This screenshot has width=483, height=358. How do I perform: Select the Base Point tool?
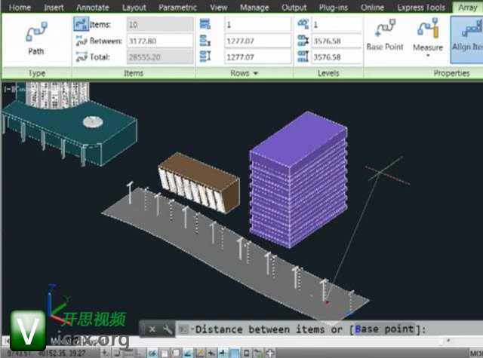pyautogui.click(x=384, y=33)
